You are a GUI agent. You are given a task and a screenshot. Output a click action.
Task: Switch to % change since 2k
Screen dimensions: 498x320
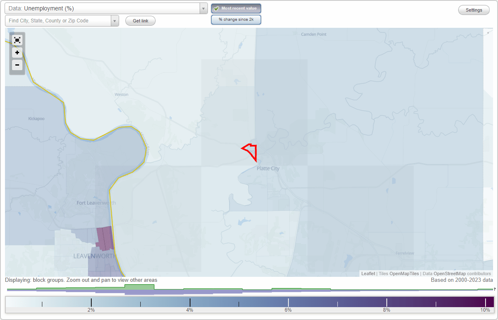[x=236, y=20]
